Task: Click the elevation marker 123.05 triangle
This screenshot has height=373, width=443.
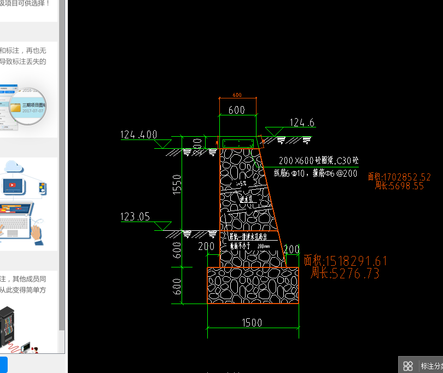Action: click(162, 225)
